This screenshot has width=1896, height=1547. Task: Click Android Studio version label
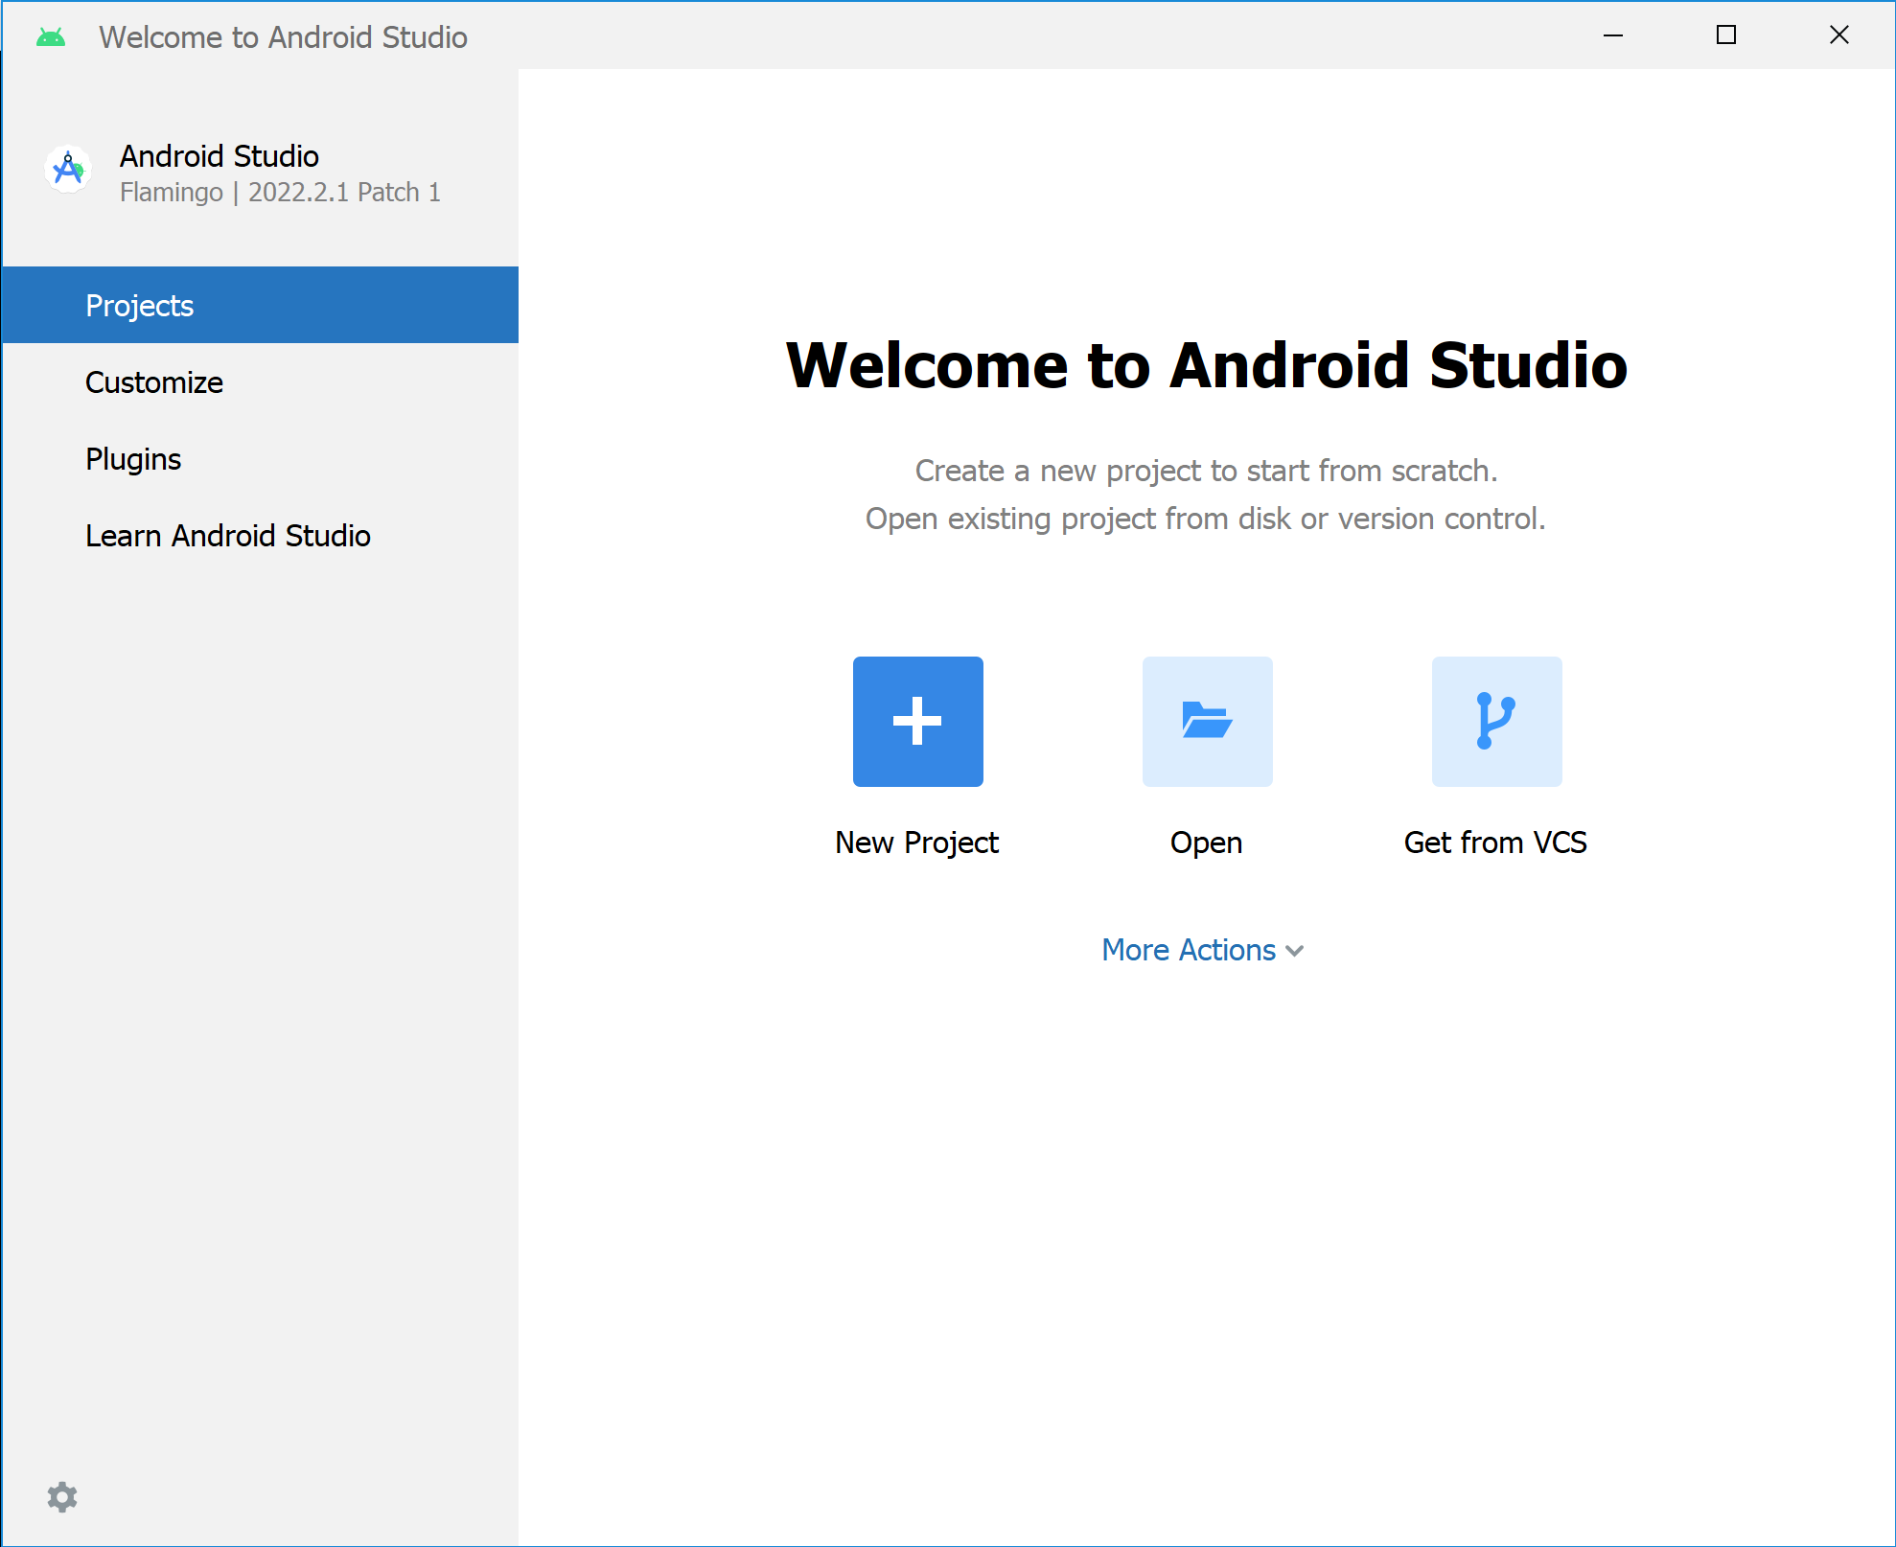tap(279, 193)
